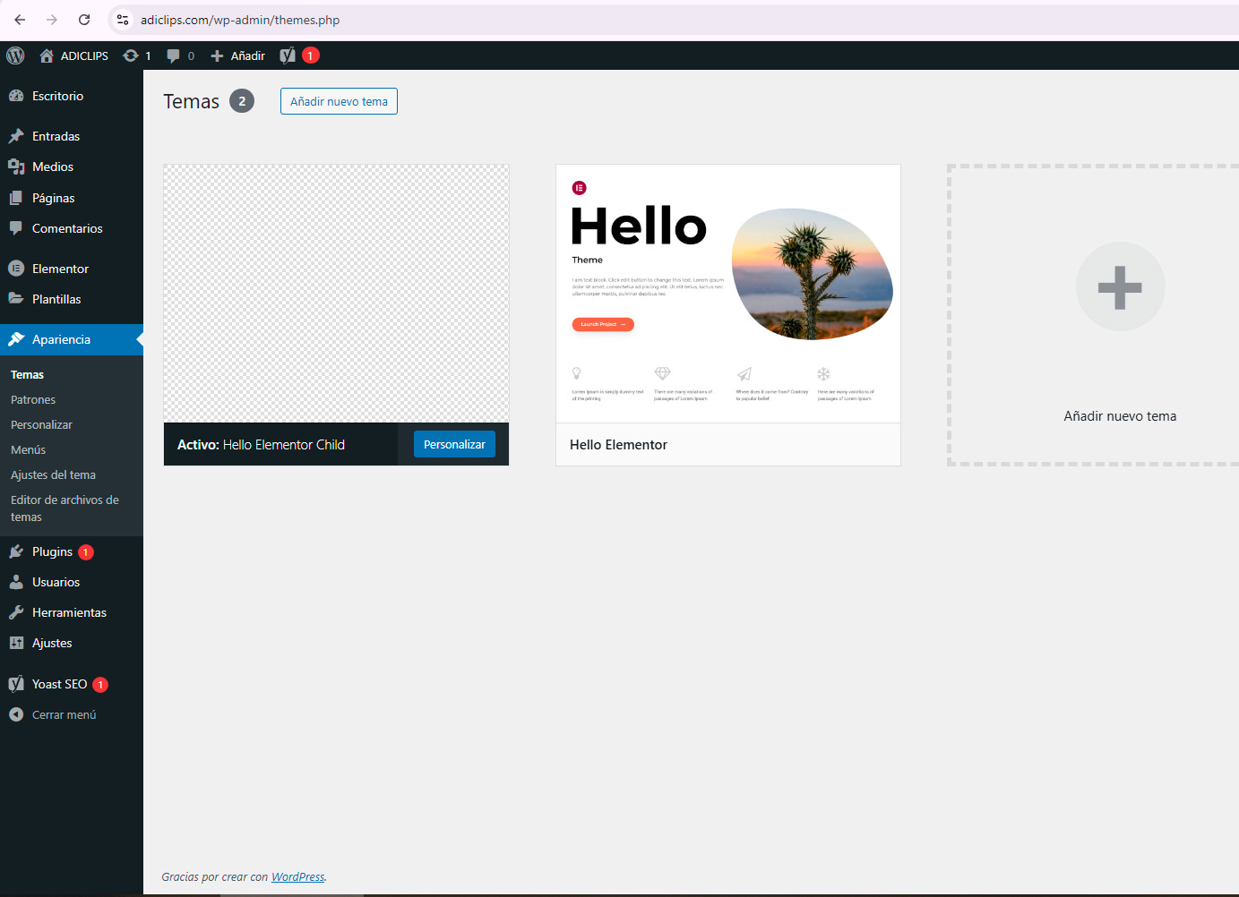Open Ajustes del tema submenu item
The width and height of the screenshot is (1239, 897).
[x=53, y=475]
